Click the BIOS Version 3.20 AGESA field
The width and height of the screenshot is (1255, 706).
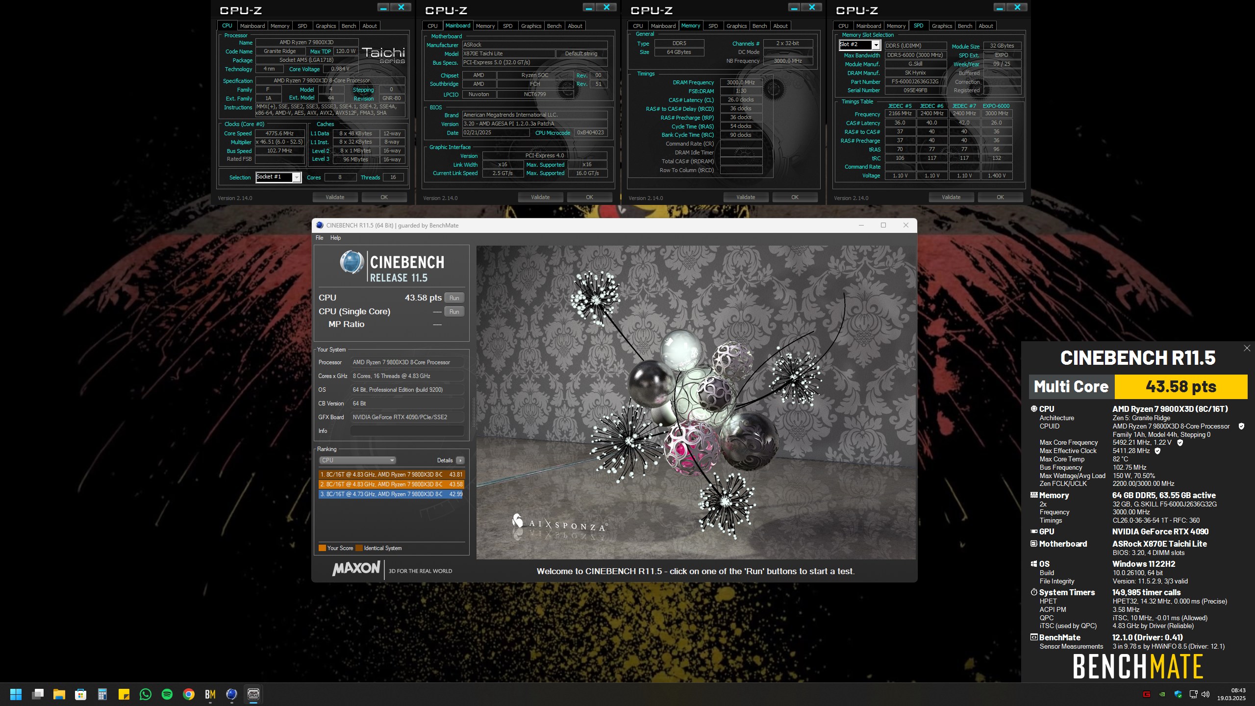click(535, 124)
